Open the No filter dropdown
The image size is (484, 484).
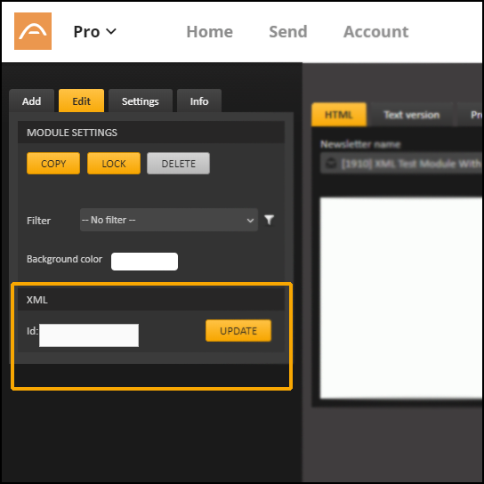[169, 220]
